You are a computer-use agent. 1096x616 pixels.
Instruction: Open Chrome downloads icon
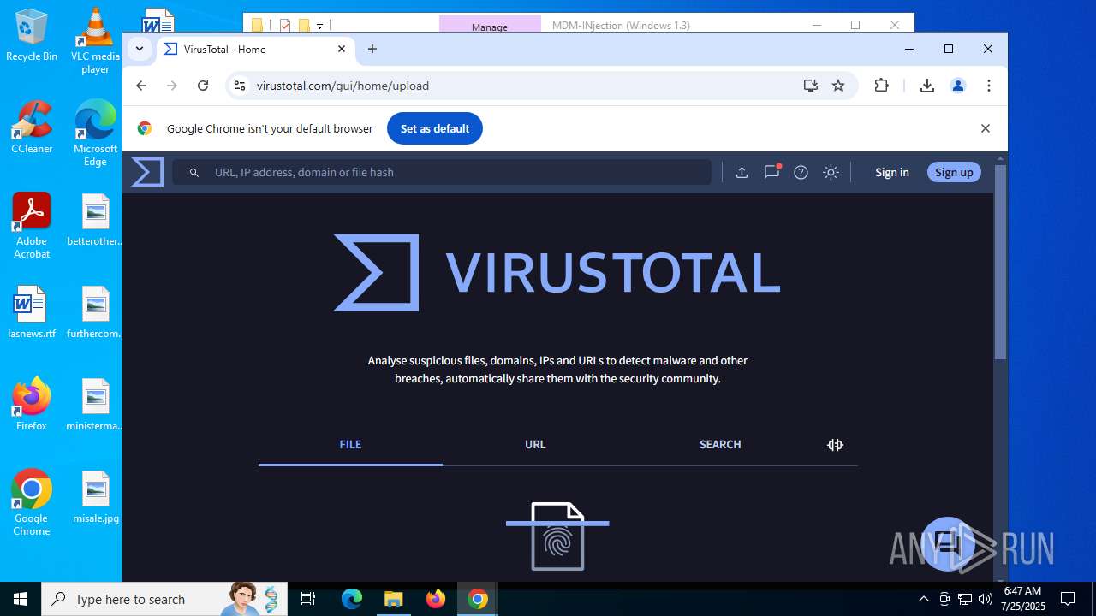click(926, 86)
